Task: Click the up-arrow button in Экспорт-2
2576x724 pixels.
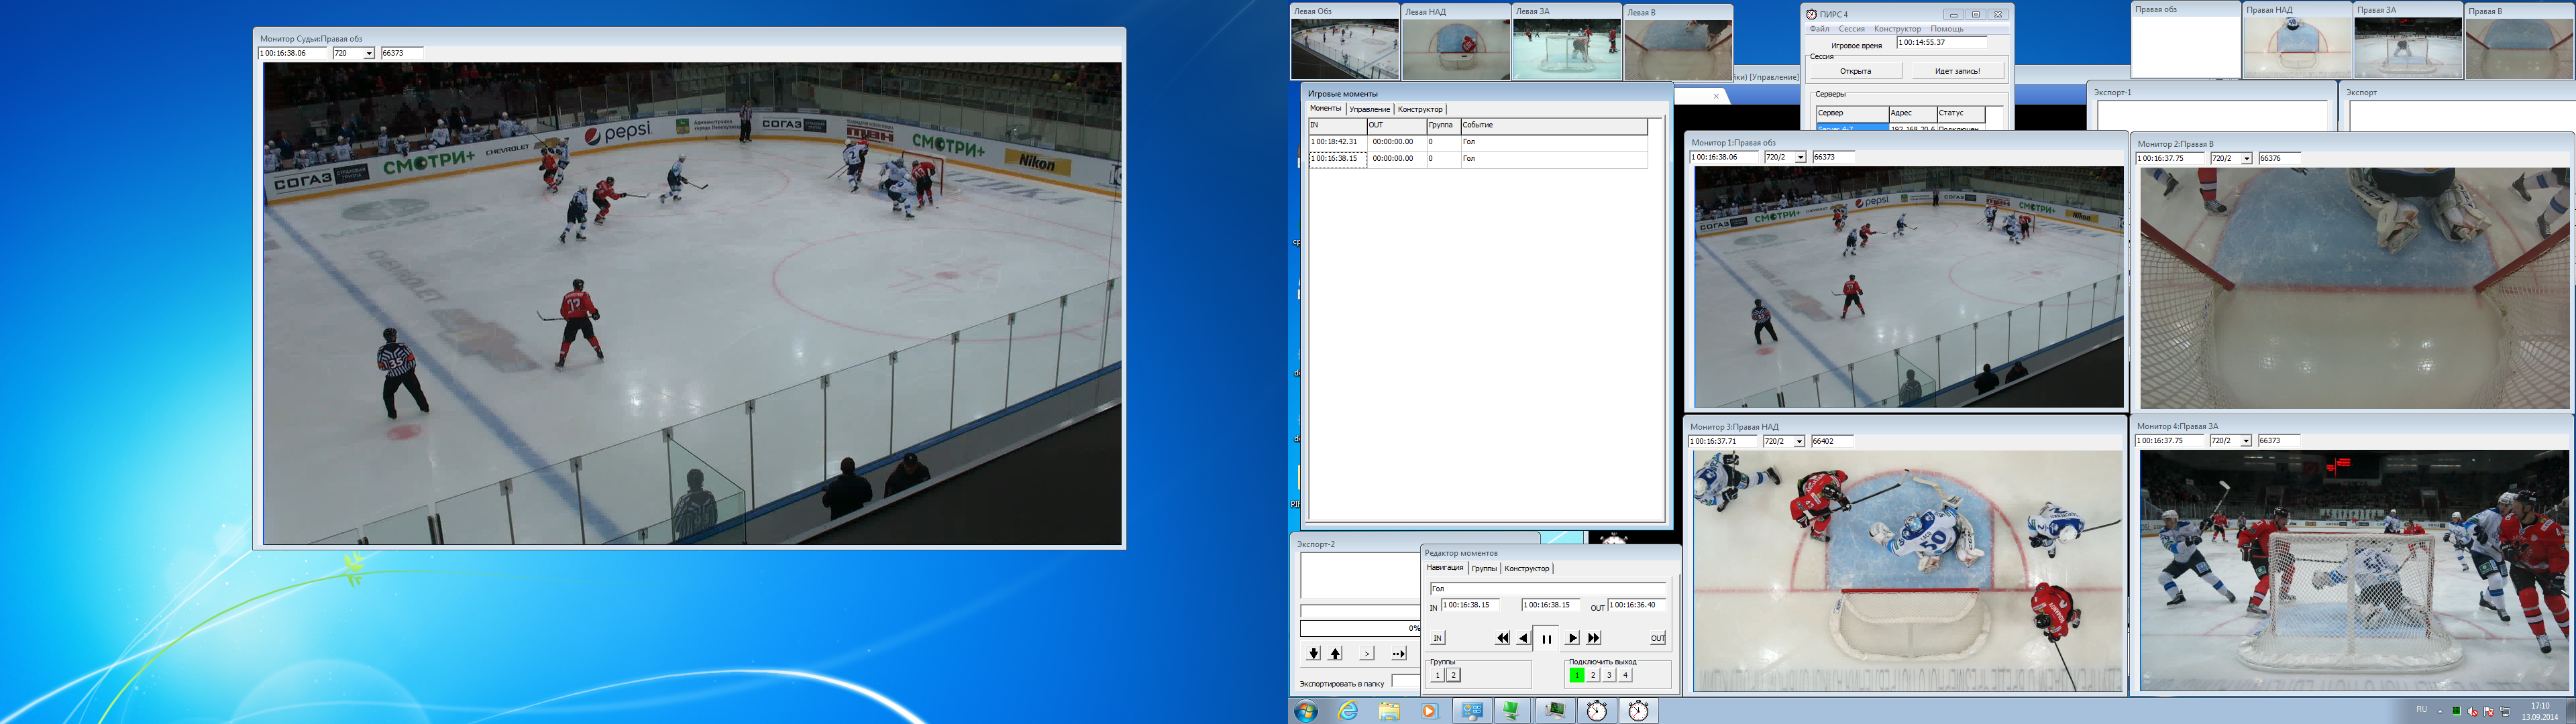Action: (x=1335, y=653)
